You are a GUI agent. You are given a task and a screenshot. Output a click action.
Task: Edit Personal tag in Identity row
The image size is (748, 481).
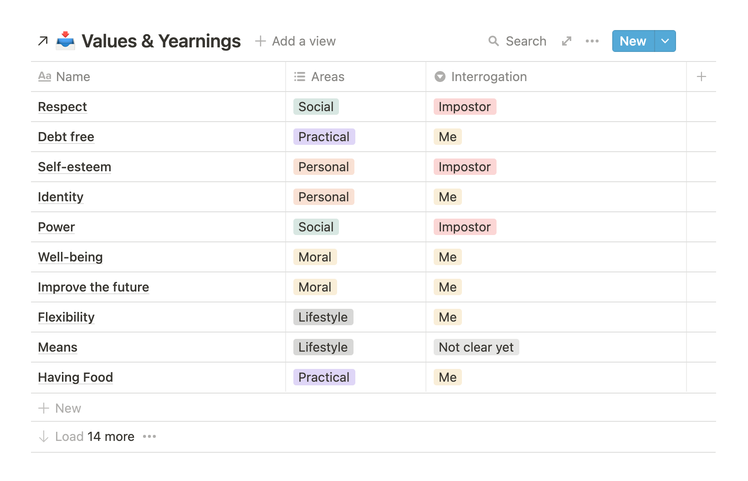click(x=324, y=197)
